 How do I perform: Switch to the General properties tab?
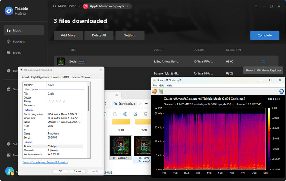coord(25,77)
